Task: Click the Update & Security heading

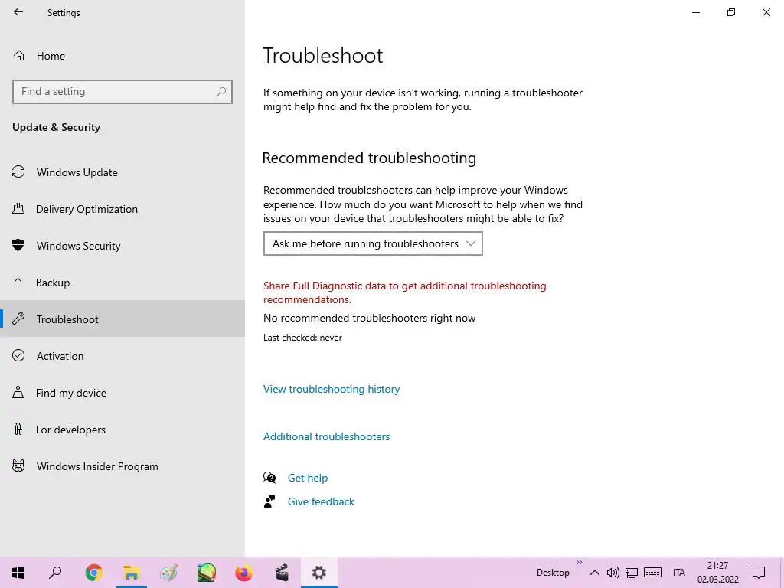Action: [56, 127]
